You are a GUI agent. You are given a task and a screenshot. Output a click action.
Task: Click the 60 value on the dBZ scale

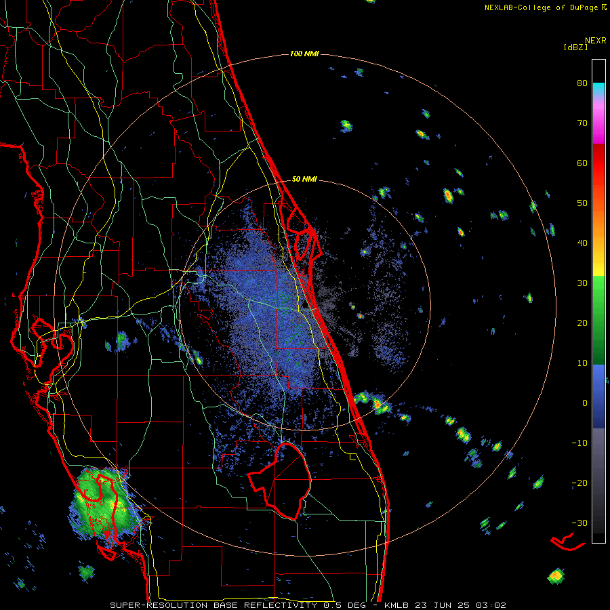[x=582, y=163]
